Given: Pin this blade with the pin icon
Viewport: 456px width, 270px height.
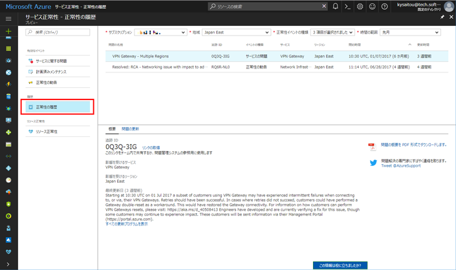Looking at the screenshot, I should (442, 17).
